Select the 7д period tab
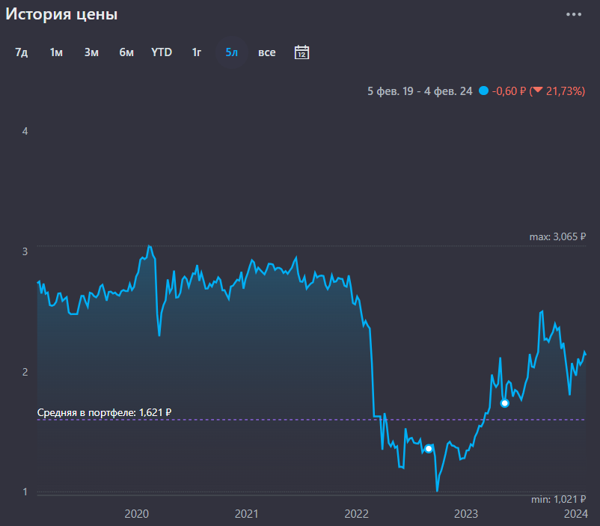 22,52
